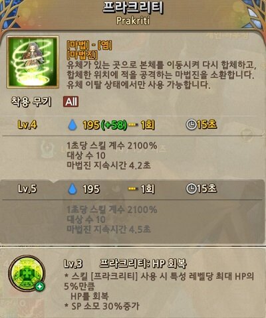
Task: Select the Lv.5 preview row label
Action: (x=27, y=189)
